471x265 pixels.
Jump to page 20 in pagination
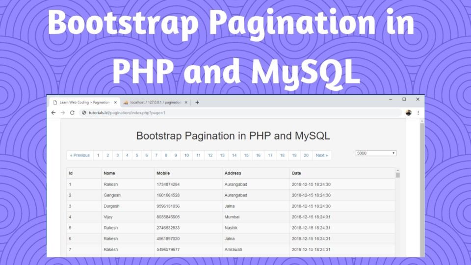[306, 156]
